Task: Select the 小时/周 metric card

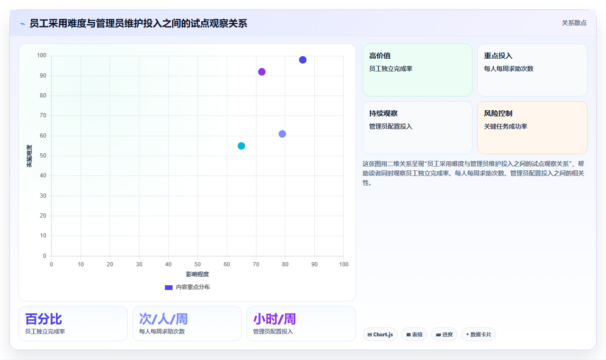Action: (x=301, y=324)
